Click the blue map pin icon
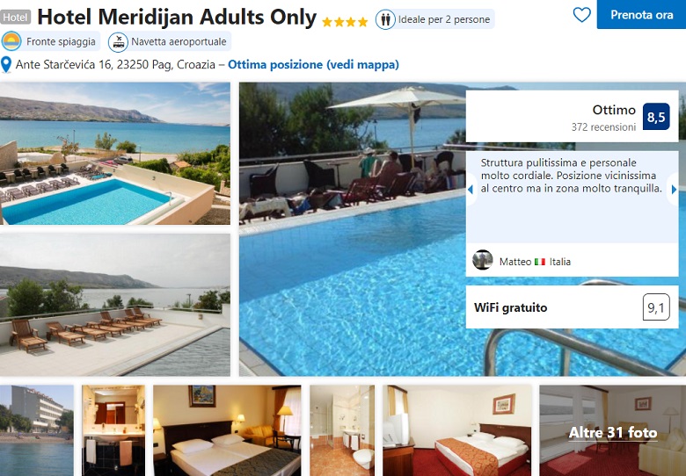686x476 pixels. click(6, 65)
